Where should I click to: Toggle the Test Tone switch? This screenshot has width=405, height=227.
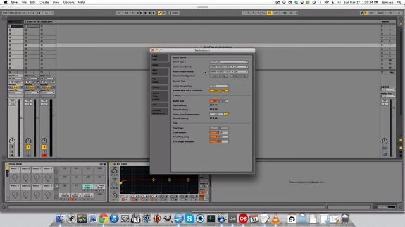pos(219,128)
